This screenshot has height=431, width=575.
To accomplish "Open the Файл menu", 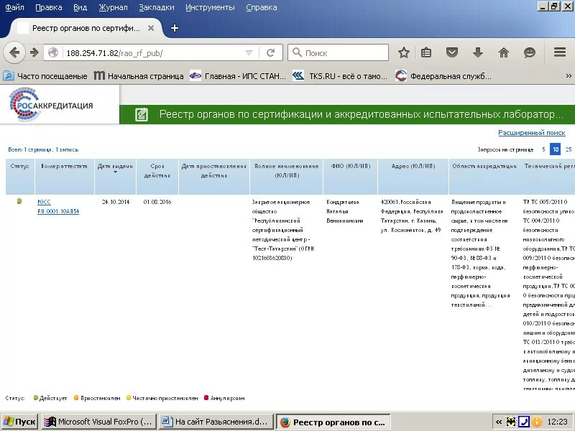I will 14,7.
